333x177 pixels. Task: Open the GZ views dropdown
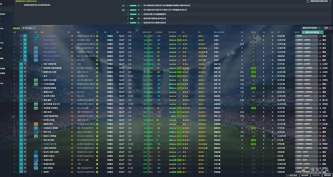tap(29, 28)
